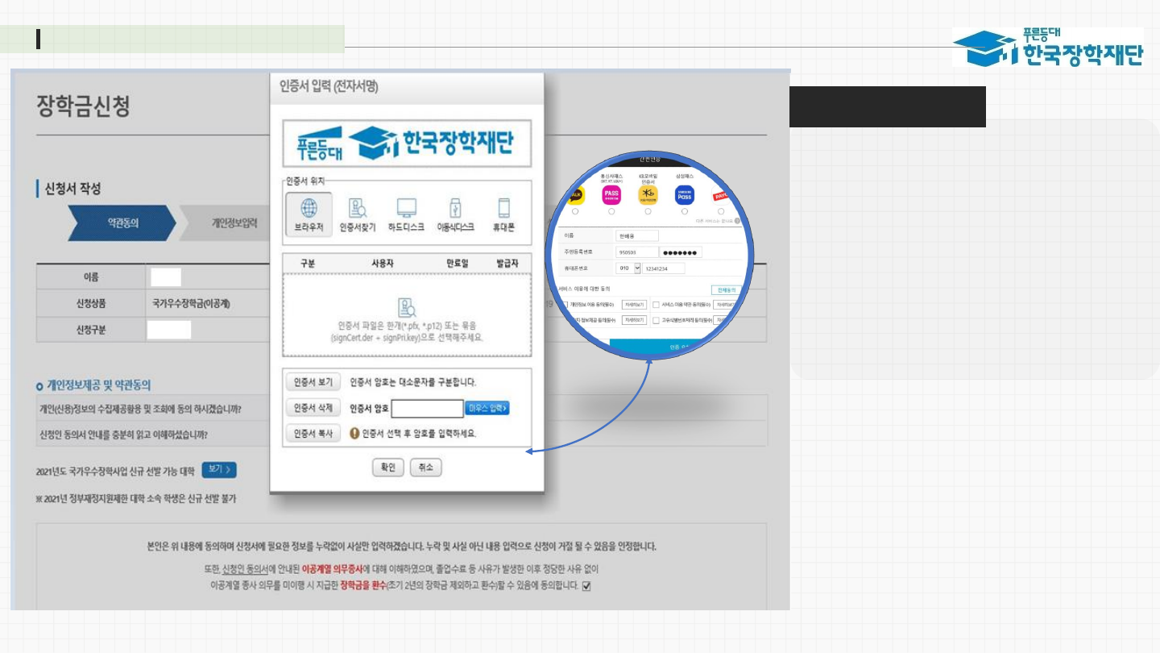The image size is (1160, 653).
Task: Click the 인증서 암호 password field
Action: click(x=427, y=409)
